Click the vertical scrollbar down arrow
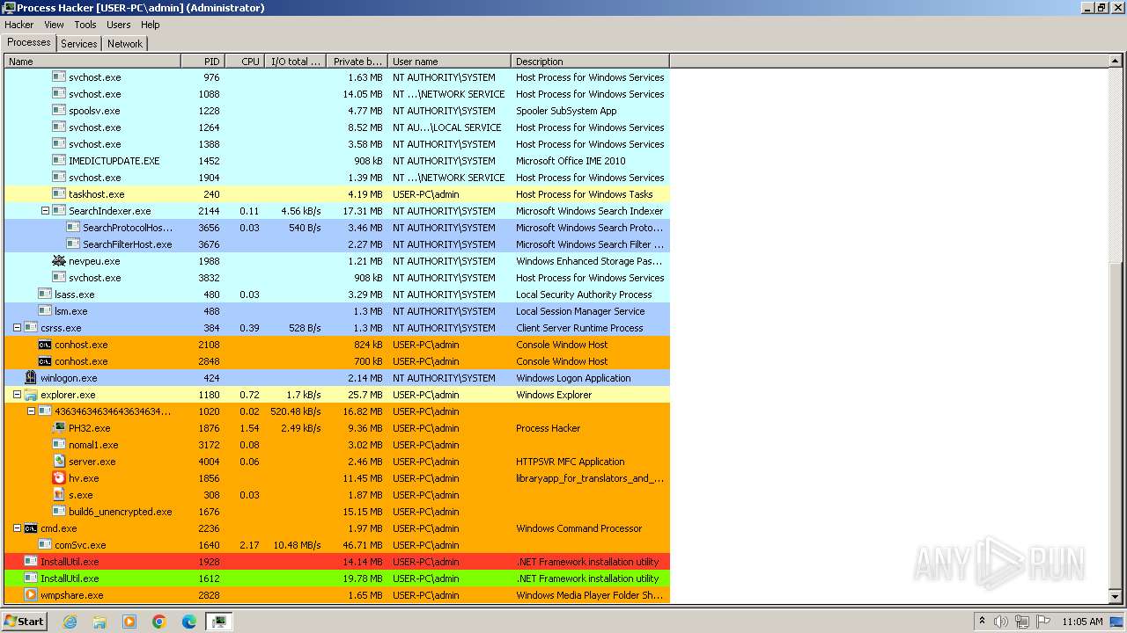This screenshot has width=1127, height=633. [1116, 597]
